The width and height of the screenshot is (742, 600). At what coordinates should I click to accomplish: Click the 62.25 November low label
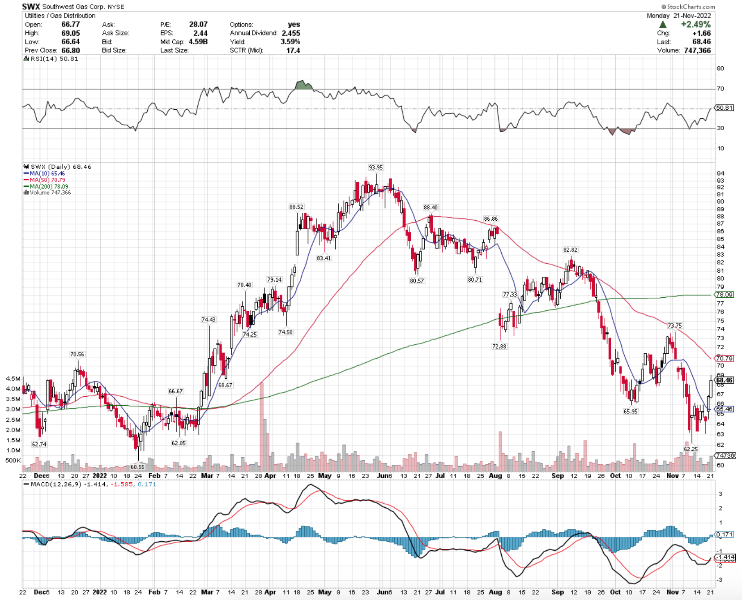tap(691, 449)
